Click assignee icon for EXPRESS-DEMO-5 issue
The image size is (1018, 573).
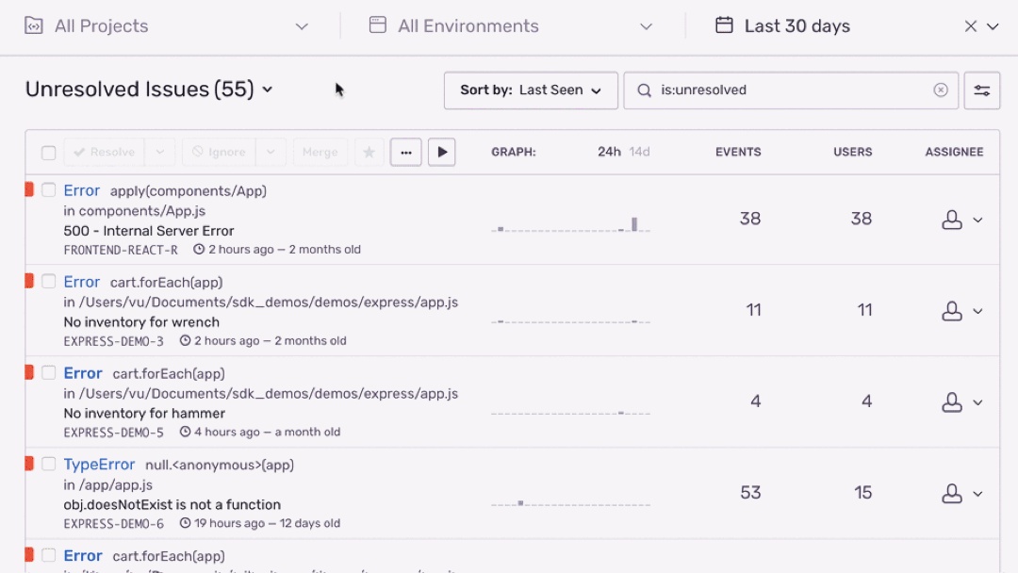[952, 402]
